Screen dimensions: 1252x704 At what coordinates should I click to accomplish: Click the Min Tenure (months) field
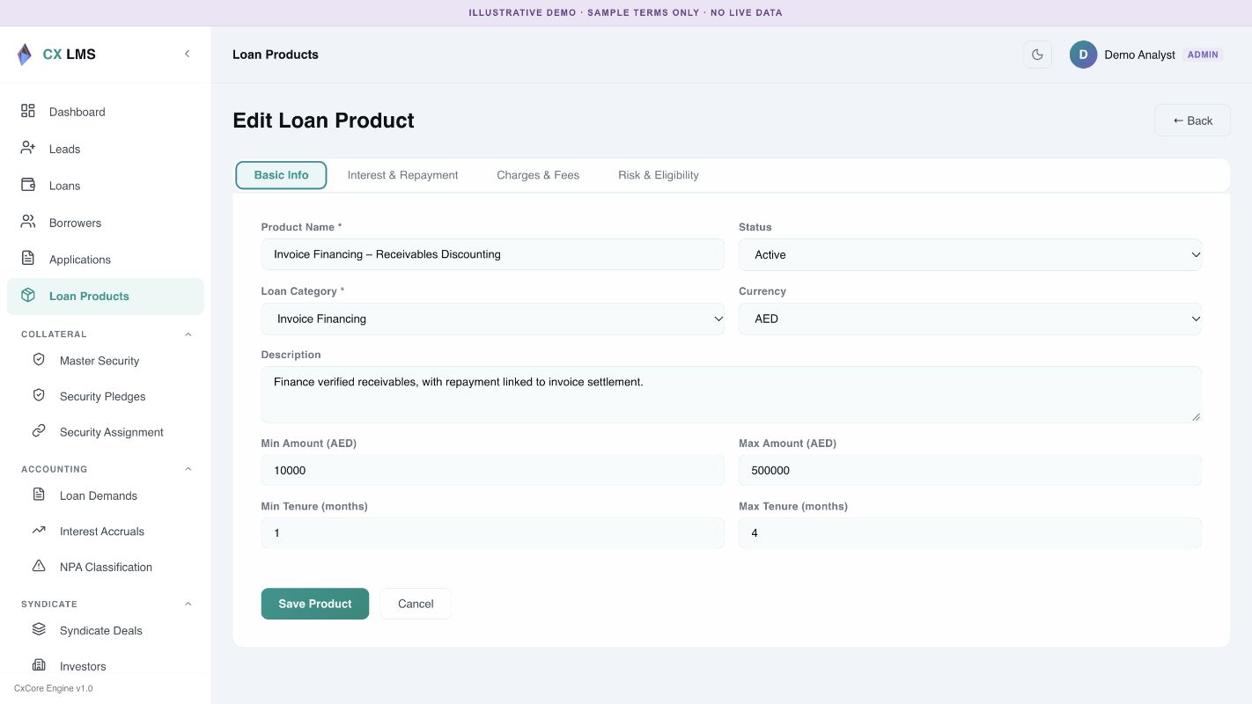[x=492, y=532]
